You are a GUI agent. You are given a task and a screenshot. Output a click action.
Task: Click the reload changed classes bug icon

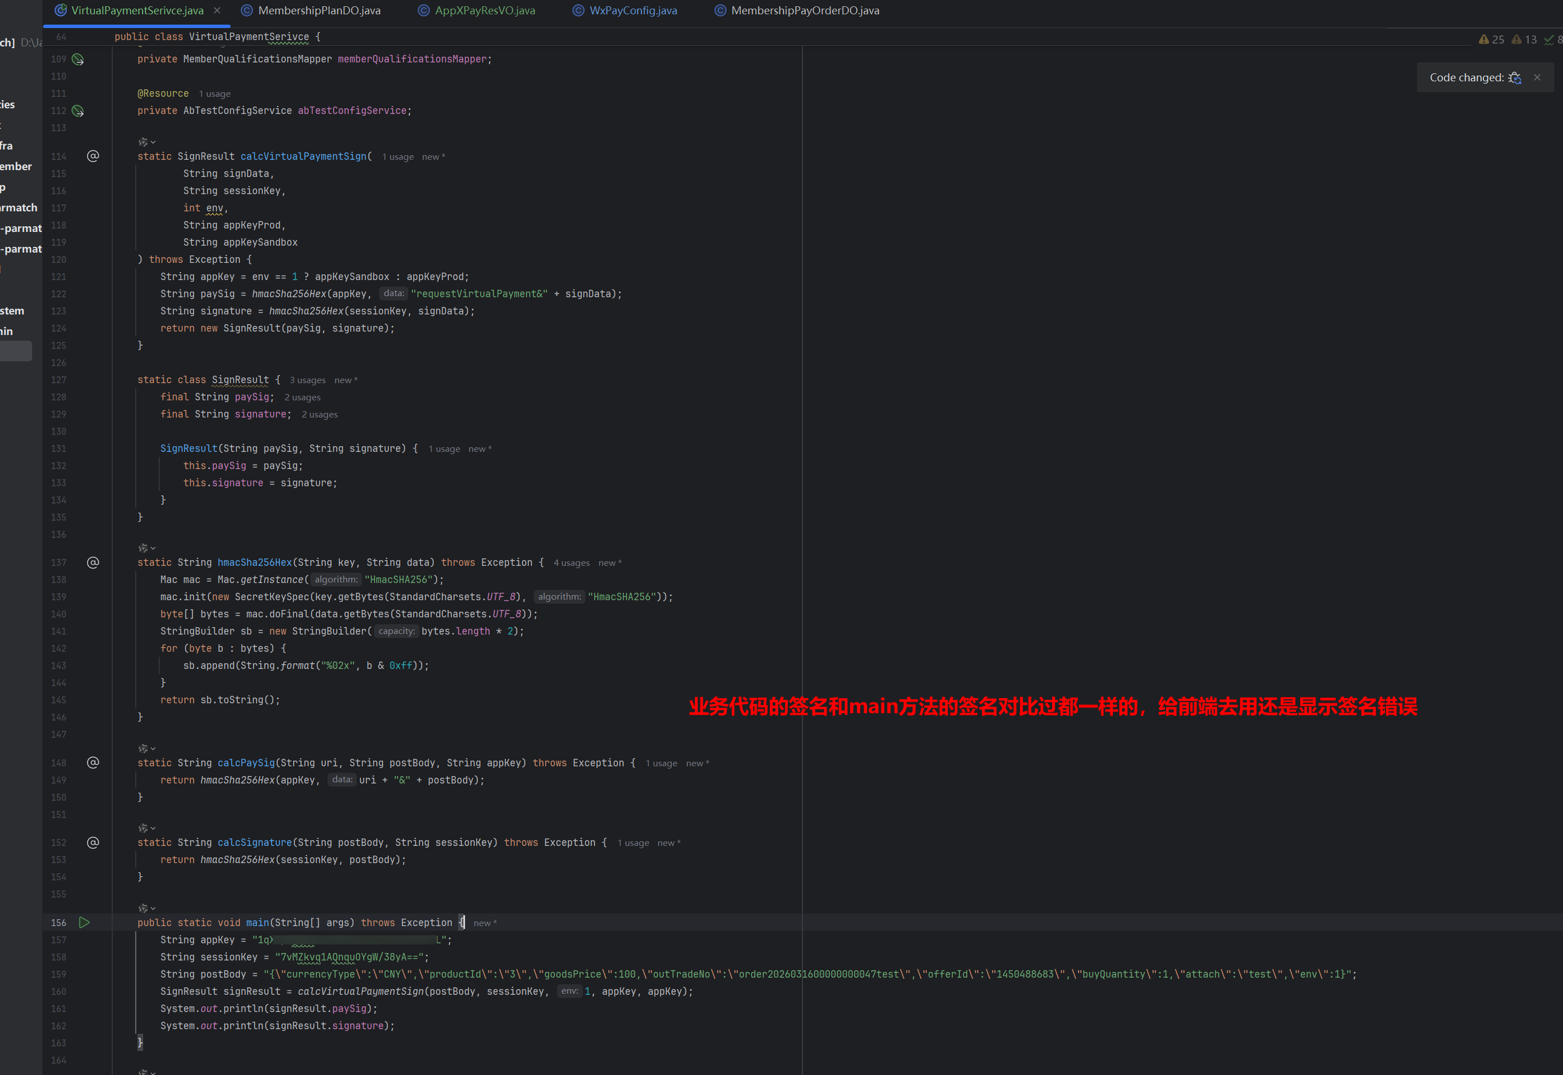(x=1514, y=78)
